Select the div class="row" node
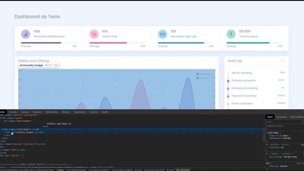This screenshot has width=304, height=171. pyautogui.click(x=13, y=150)
